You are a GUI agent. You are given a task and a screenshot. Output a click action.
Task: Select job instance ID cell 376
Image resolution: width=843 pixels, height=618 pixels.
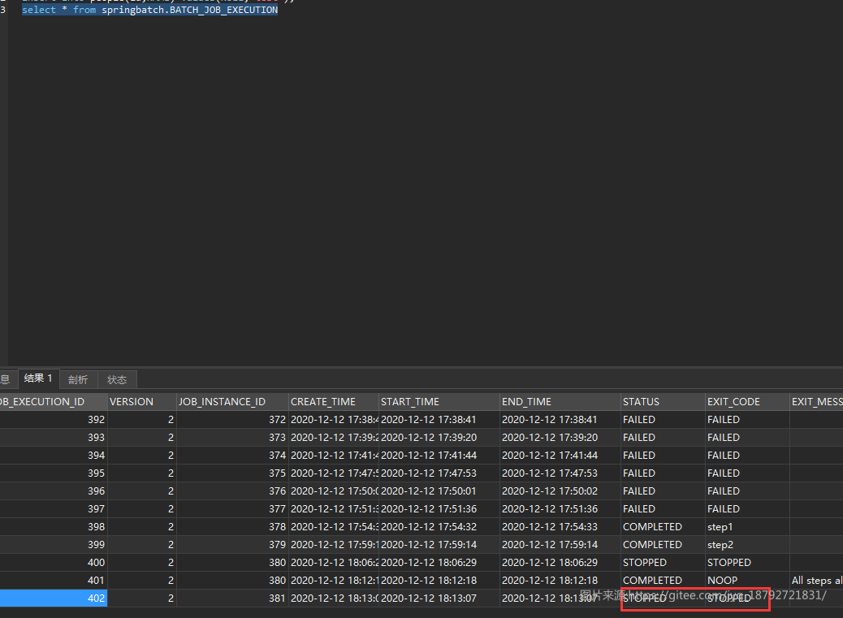coord(232,491)
